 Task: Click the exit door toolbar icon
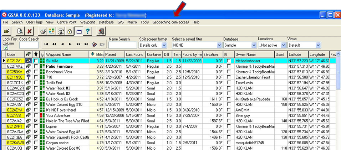(101, 31)
